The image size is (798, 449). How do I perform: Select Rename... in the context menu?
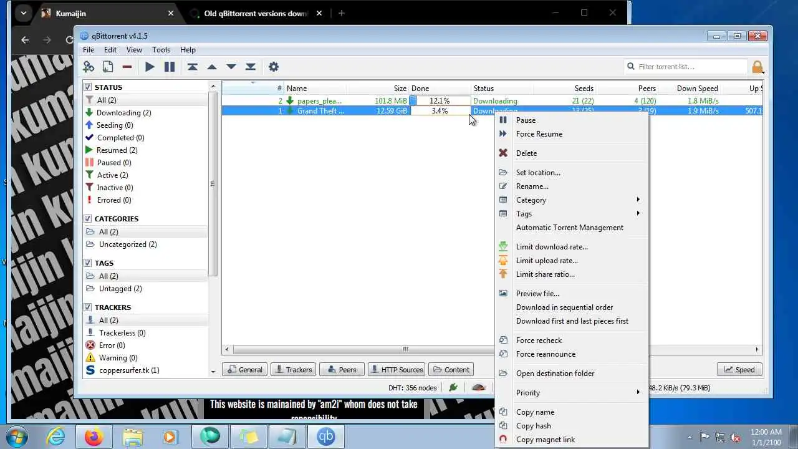532,186
